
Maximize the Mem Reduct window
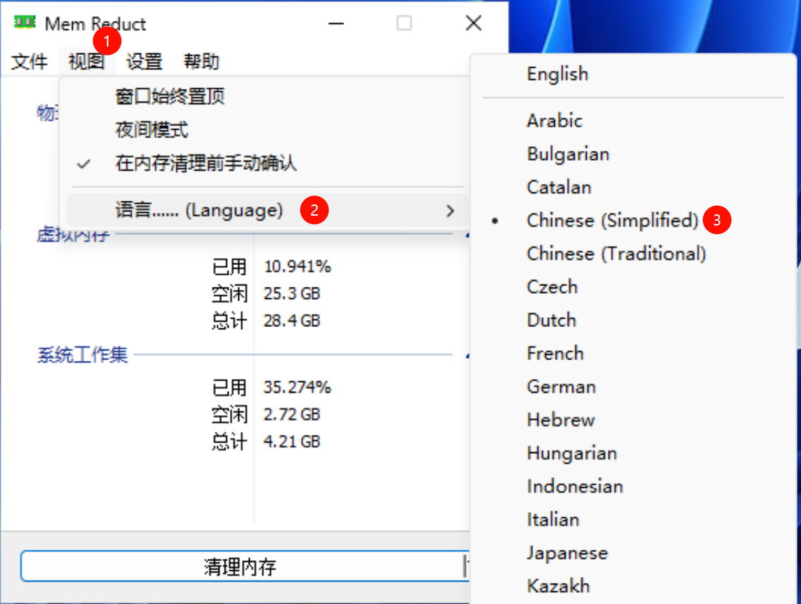404,23
